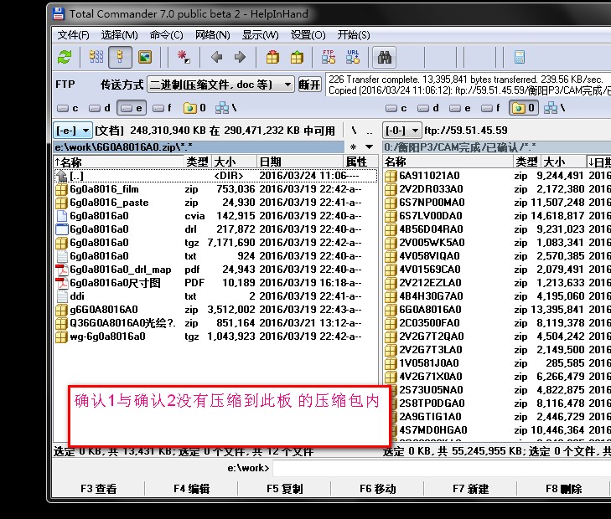Click F6 移动 move button
611x519 pixels.
point(378,489)
